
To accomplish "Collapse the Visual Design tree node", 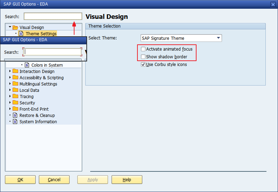I will coord(10,27).
